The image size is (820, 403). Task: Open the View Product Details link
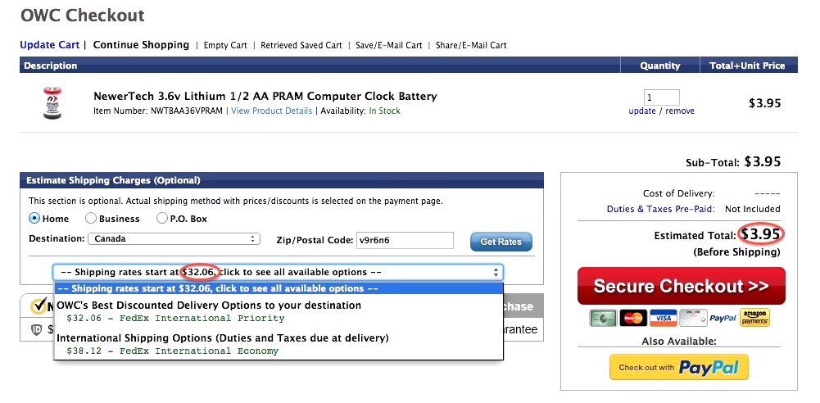pyautogui.click(x=271, y=111)
